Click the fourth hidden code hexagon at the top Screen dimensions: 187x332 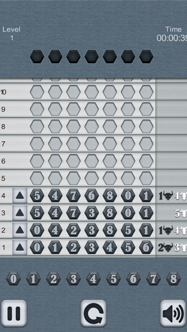92,57
